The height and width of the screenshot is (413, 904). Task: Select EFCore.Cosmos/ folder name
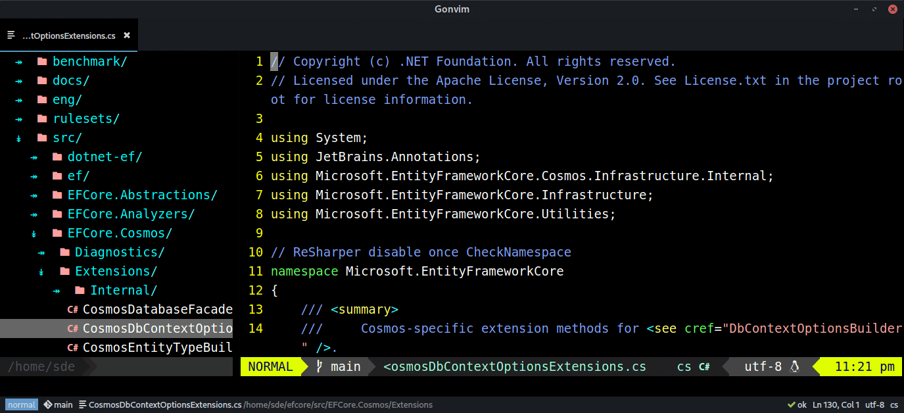coord(120,233)
